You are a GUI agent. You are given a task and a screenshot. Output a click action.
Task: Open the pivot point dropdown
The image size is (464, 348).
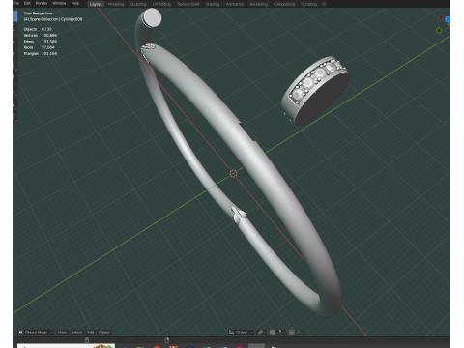point(262,333)
